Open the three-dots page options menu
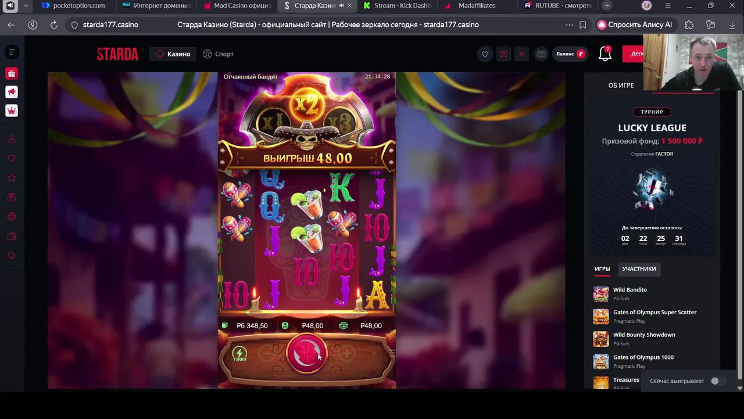Image resolution: width=744 pixels, height=419 pixels. click(569, 25)
